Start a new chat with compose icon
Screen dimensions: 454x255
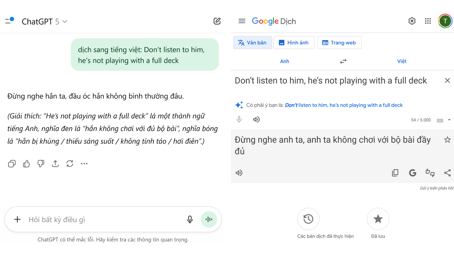217,21
